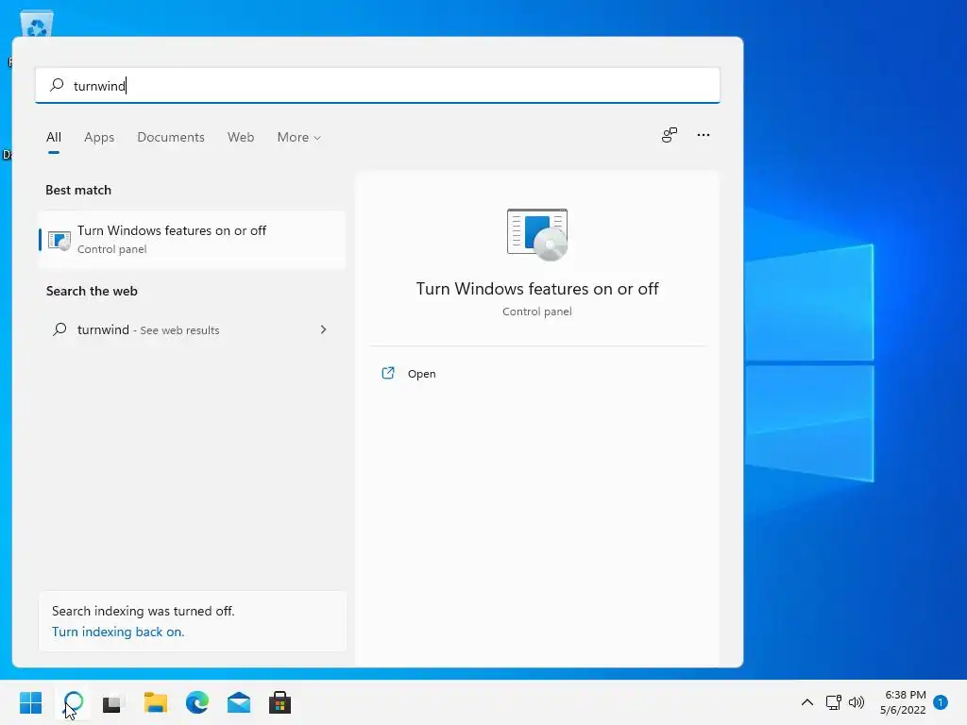Viewport: 967px width, 725px height.
Task: Open the Mail app from the taskbar
Action: tap(239, 702)
